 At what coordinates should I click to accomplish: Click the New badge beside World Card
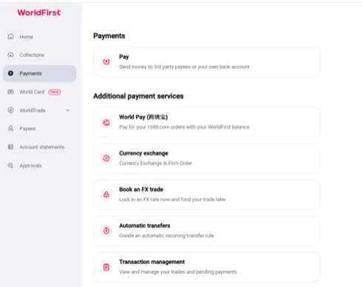[x=55, y=92]
